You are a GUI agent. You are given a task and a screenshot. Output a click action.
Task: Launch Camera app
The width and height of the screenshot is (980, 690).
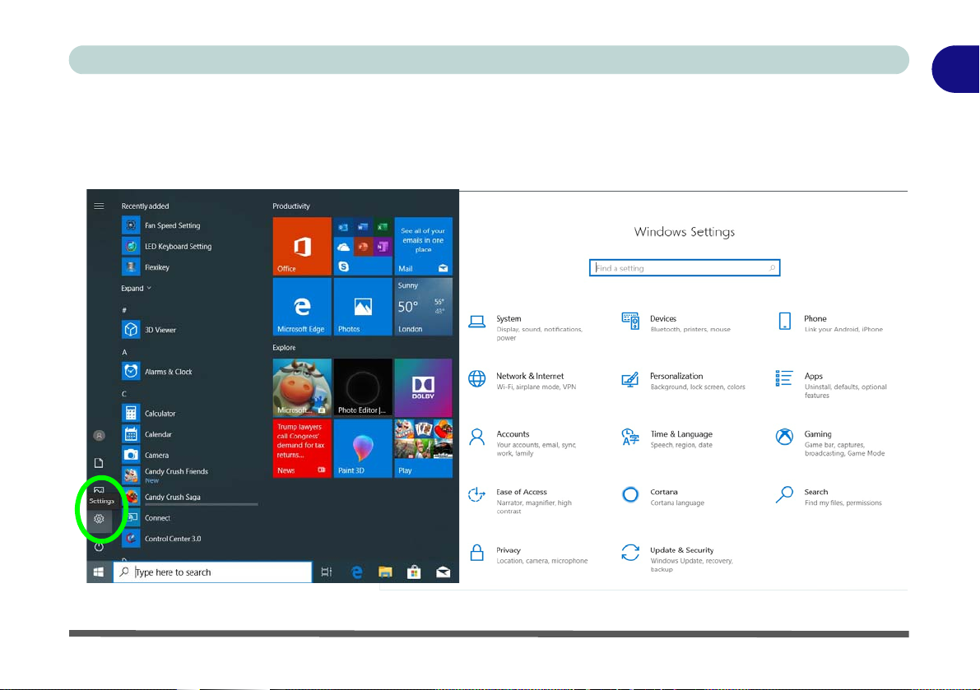(146, 455)
